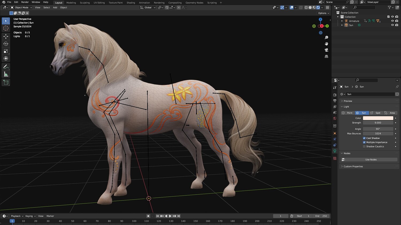
Task: Add a new workspace with plus button
Action: point(221,3)
